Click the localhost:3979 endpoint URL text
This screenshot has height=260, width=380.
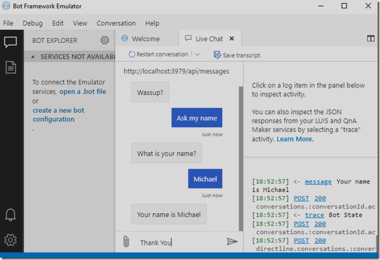(176, 71)
